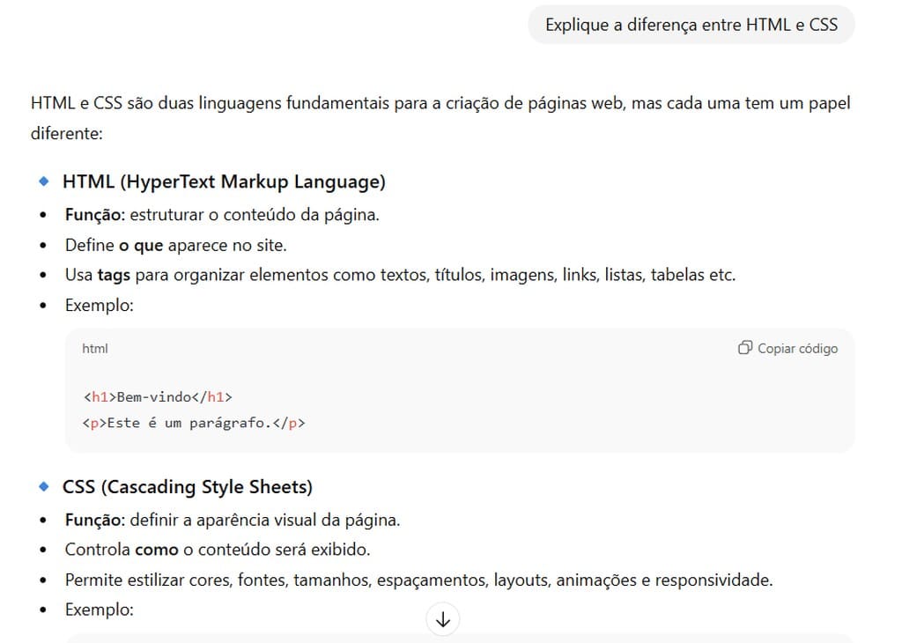Click bold "Função:" under CSS section
Screen dimensions: 902x643
pos(95,520)
